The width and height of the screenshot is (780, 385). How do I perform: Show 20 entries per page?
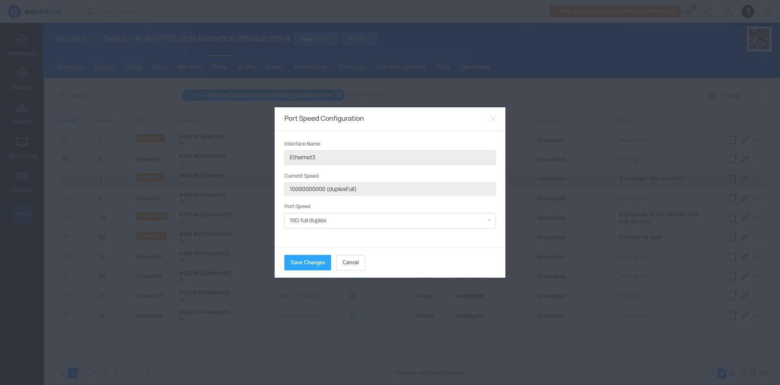tap(732, 373)
